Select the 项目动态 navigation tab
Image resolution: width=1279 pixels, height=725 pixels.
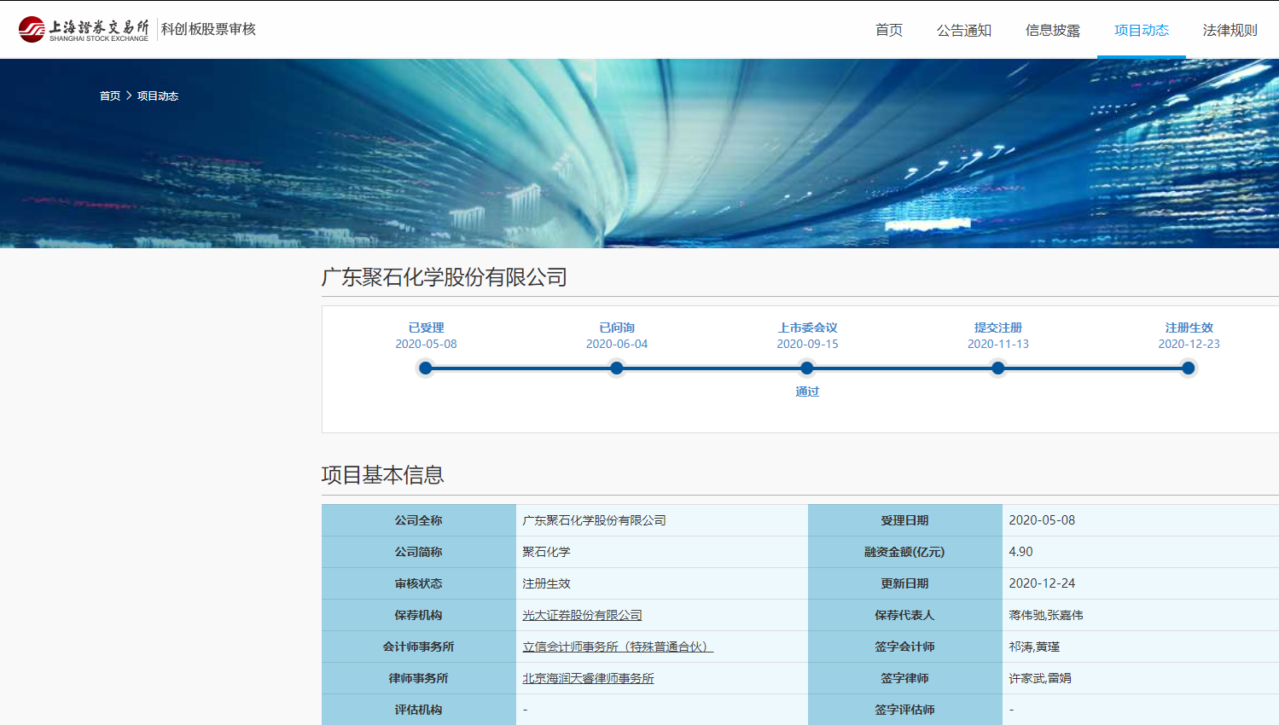point(1142,30)
